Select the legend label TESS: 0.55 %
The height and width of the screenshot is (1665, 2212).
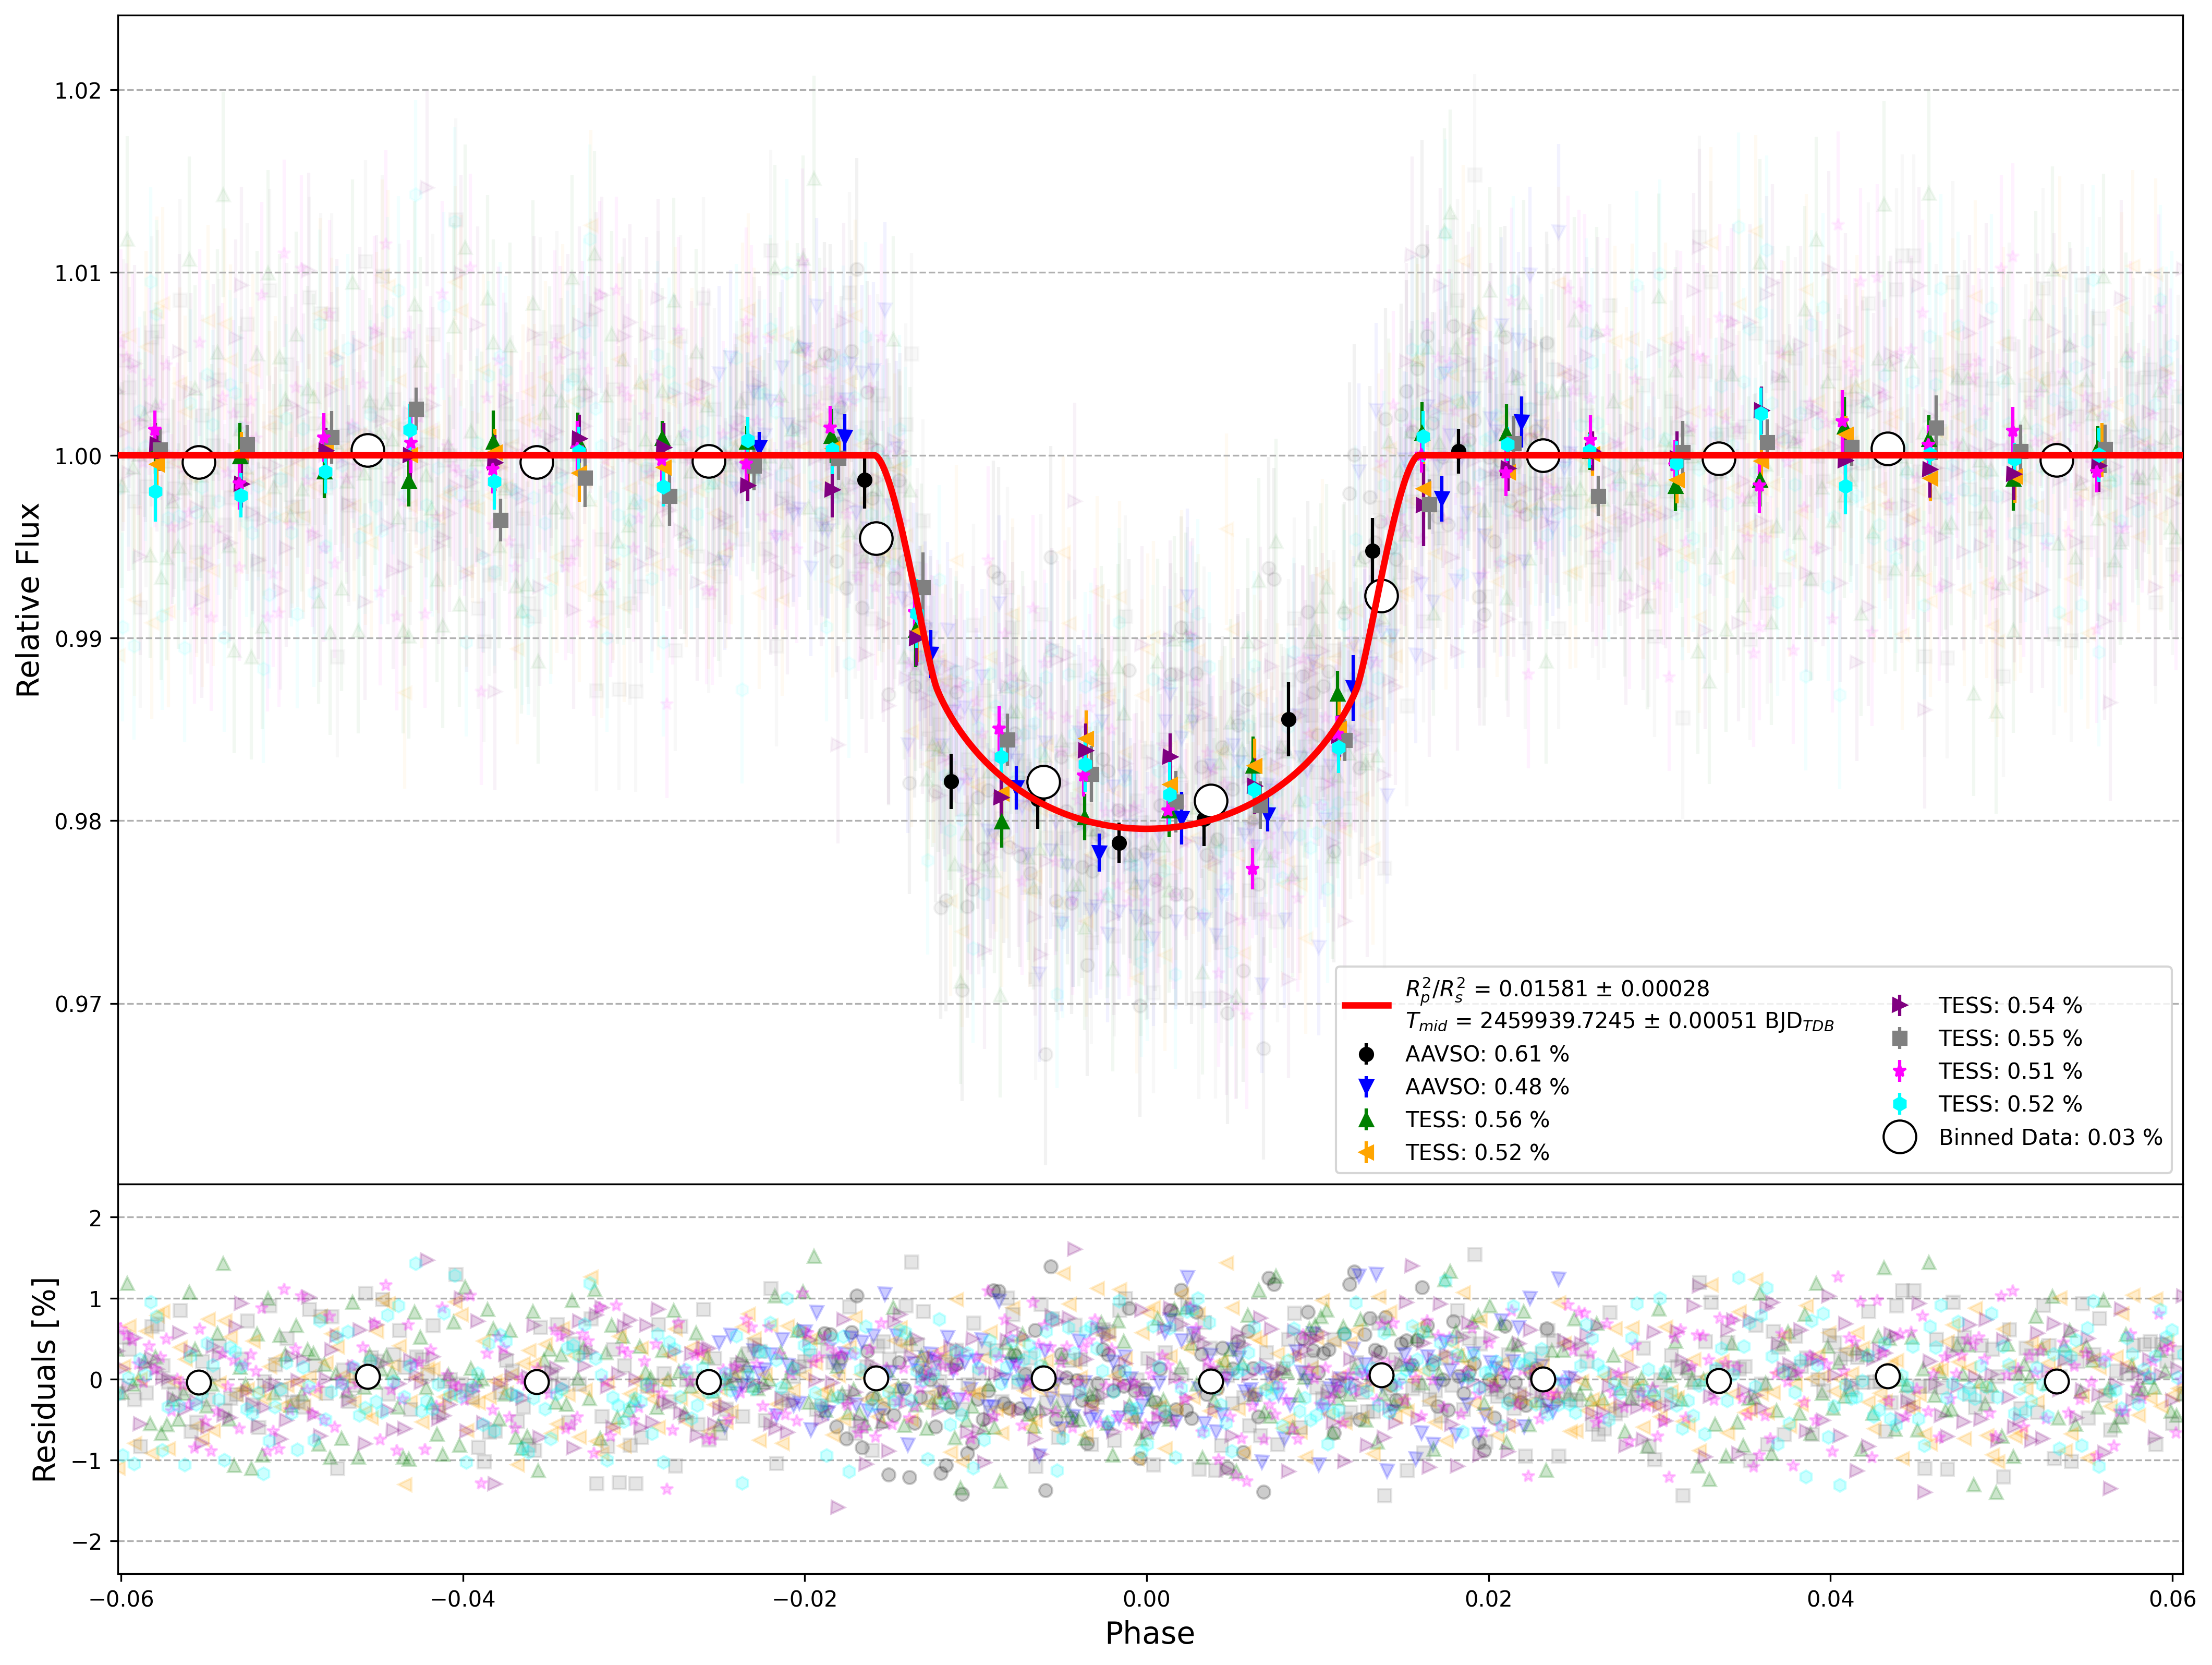point(2010,1039)
